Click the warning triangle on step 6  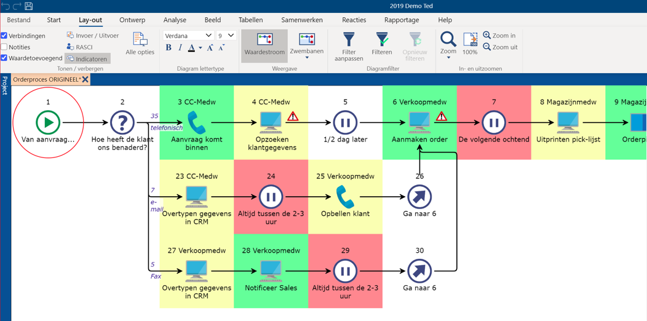(442, 116)
